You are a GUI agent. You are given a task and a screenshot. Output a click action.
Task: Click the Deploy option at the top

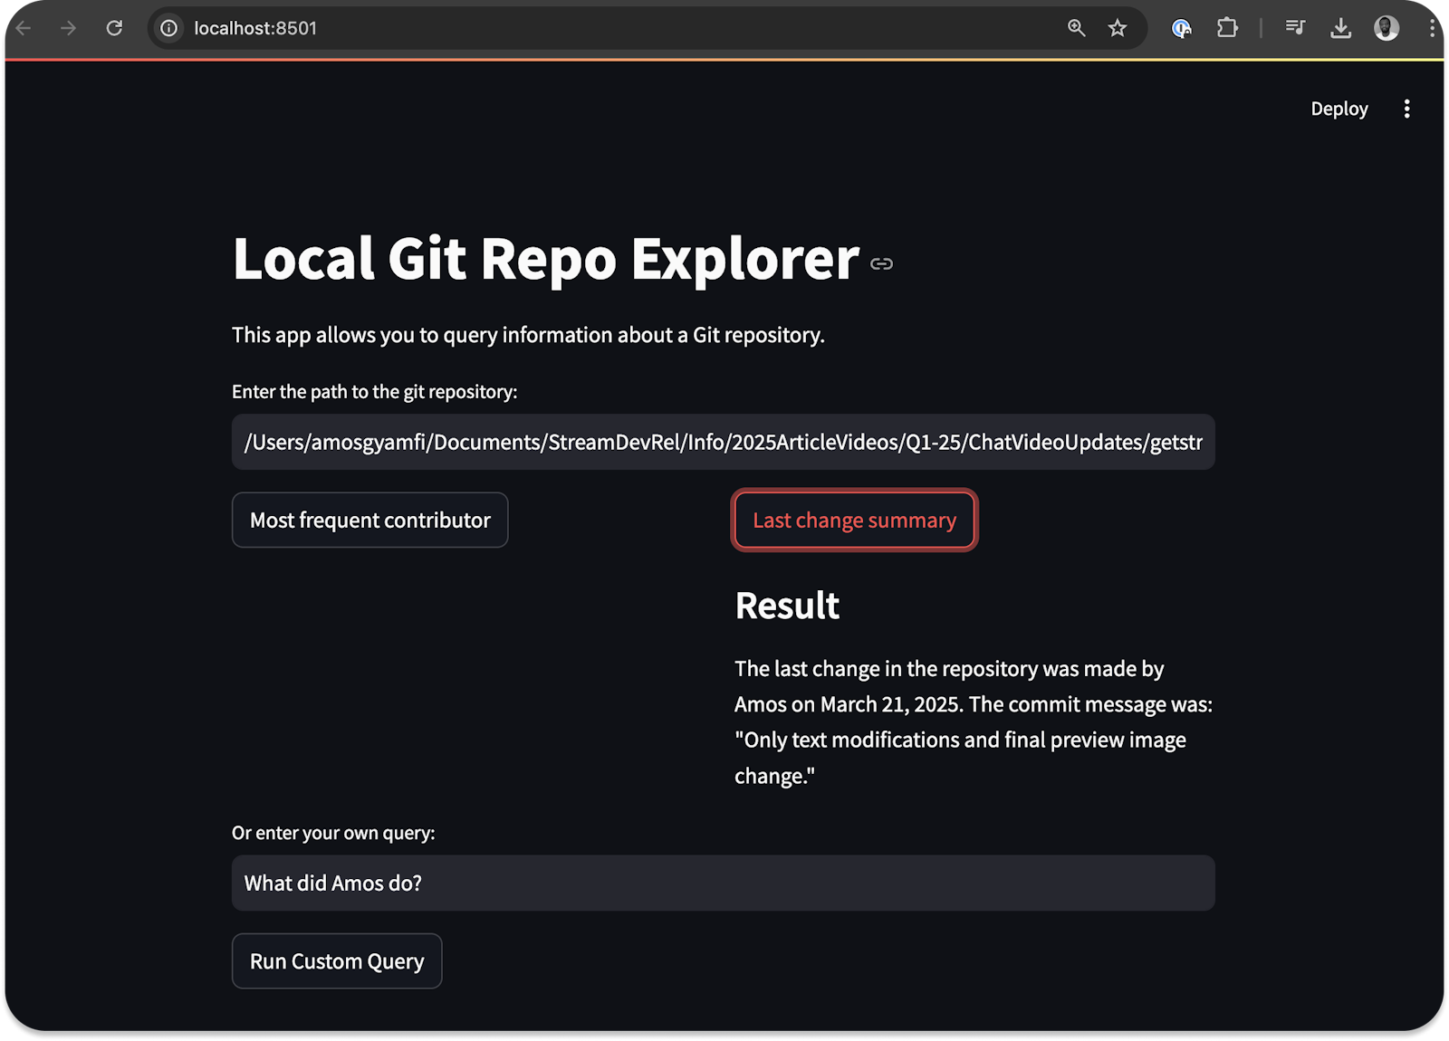pos(1339,109)
